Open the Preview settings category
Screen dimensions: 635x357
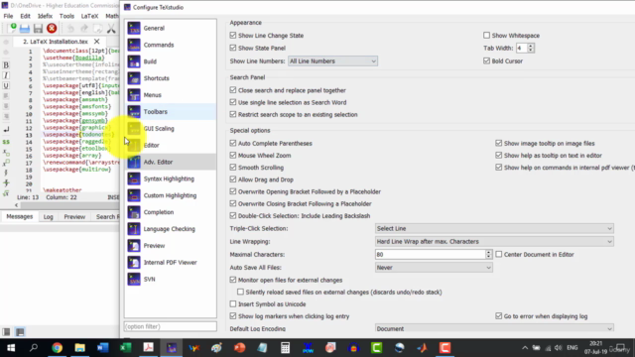point(170,246)
